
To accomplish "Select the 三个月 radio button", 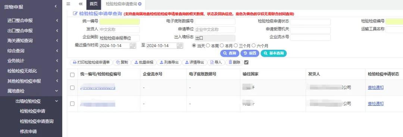I will 236,46.
